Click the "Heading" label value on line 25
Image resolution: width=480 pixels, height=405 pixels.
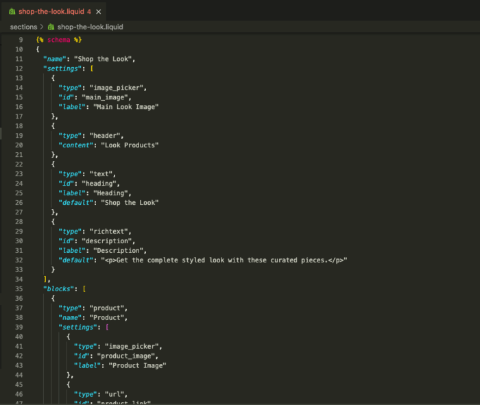(x=110, y=193)
